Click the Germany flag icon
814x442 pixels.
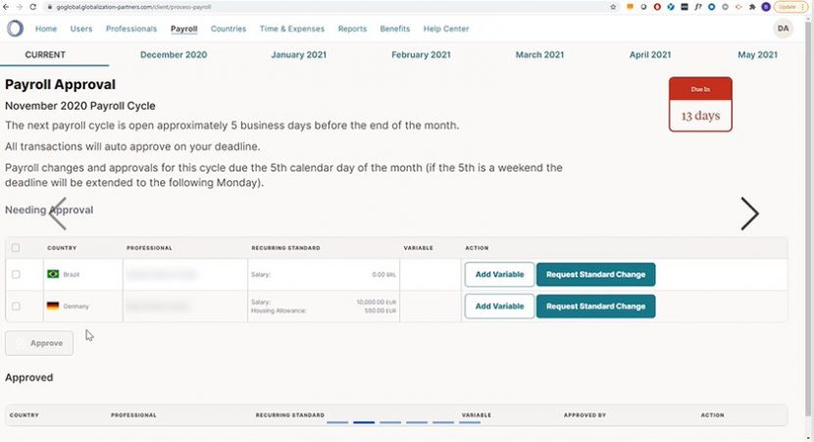pyautogui.click(x=53, y=306)
